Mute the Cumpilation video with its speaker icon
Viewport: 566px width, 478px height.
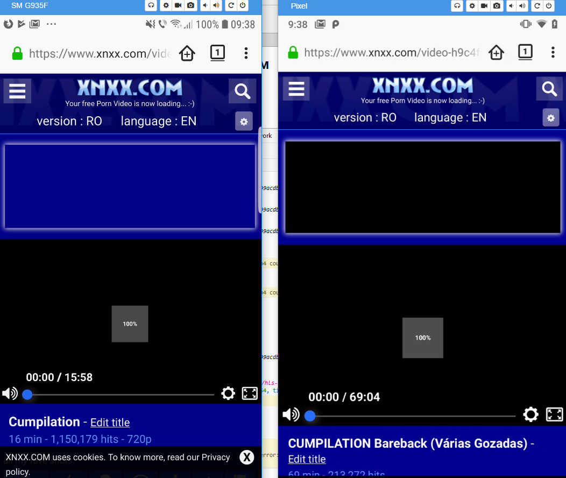pos(9,393)
